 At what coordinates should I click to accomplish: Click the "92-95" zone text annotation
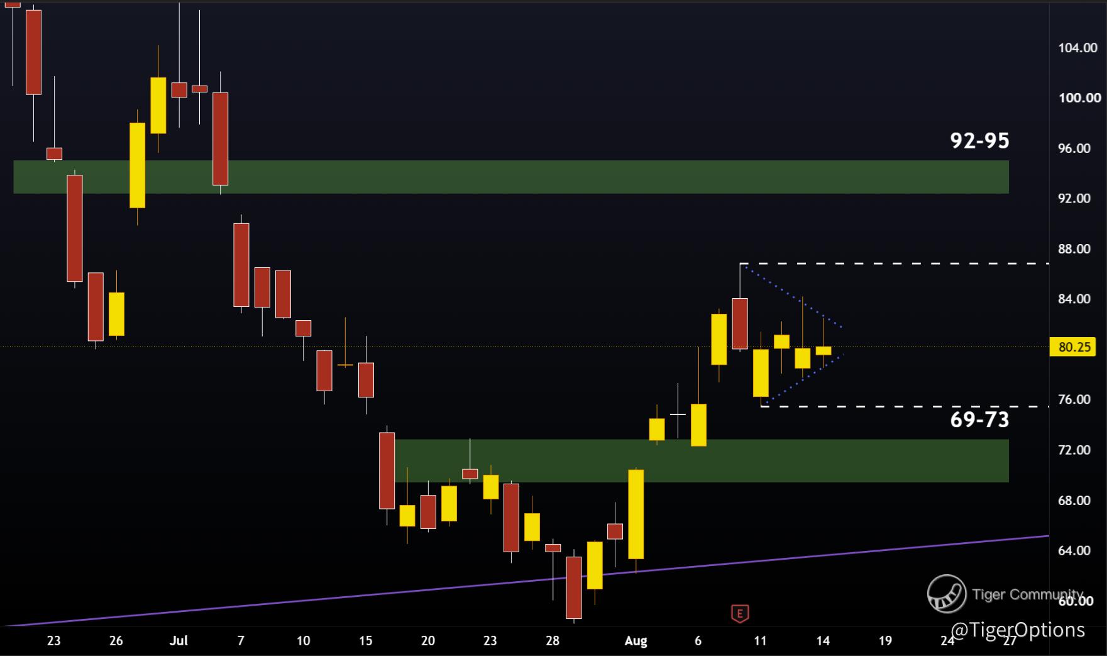click(x=979, y=141)
